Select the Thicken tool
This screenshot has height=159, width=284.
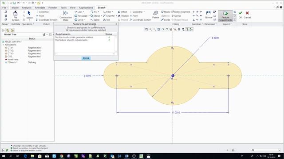pyautogui.click(x=123, y=16)
